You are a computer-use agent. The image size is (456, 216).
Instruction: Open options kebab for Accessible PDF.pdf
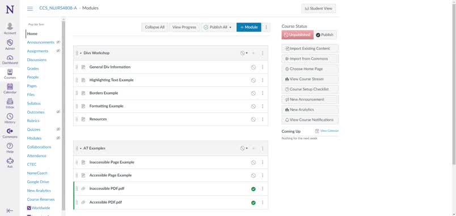pyautogui.click(x=263, y=202)
